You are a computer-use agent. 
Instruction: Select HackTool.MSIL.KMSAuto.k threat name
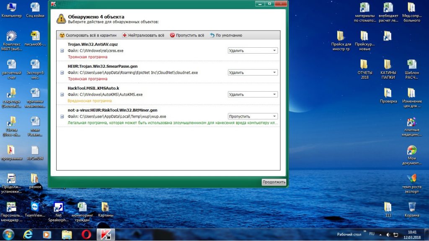point(93,88)
